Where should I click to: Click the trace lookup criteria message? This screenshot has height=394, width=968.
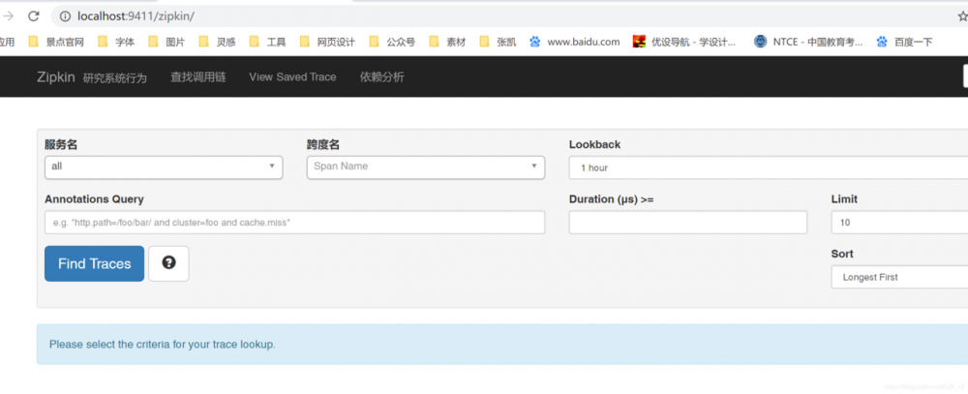pyautogui.click(x=163, y=344)
